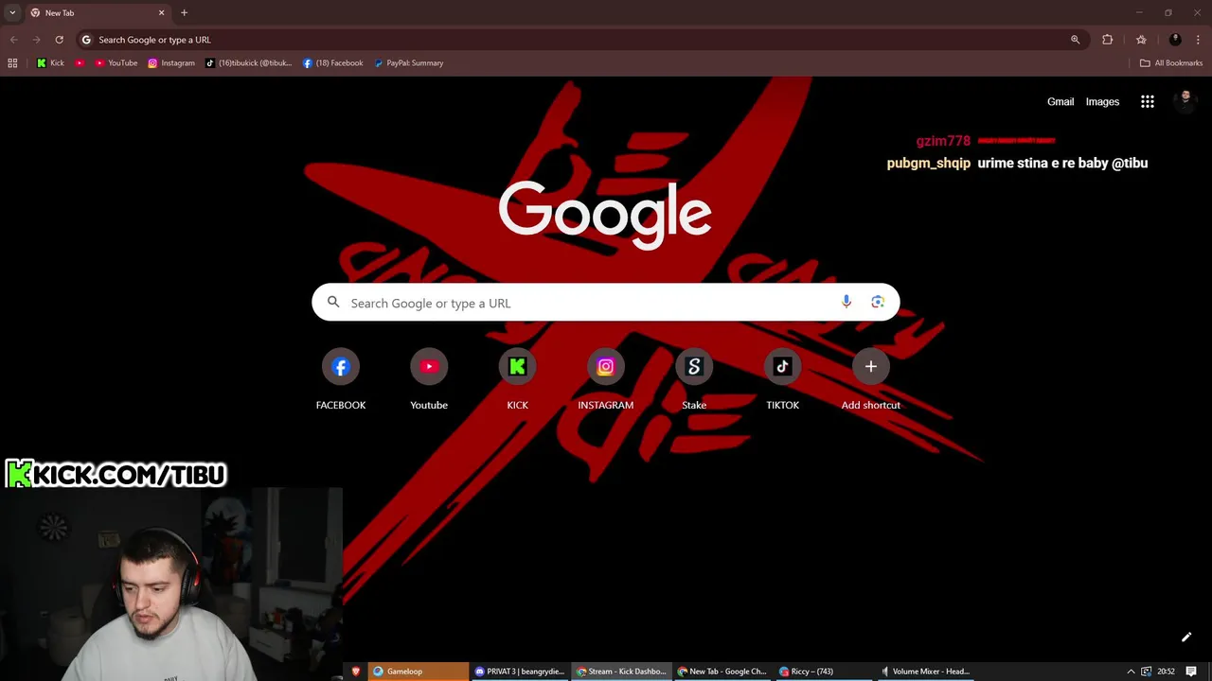Switch to Gameloop in the taskbar
Screen dimensions: 1212x681
418,672
